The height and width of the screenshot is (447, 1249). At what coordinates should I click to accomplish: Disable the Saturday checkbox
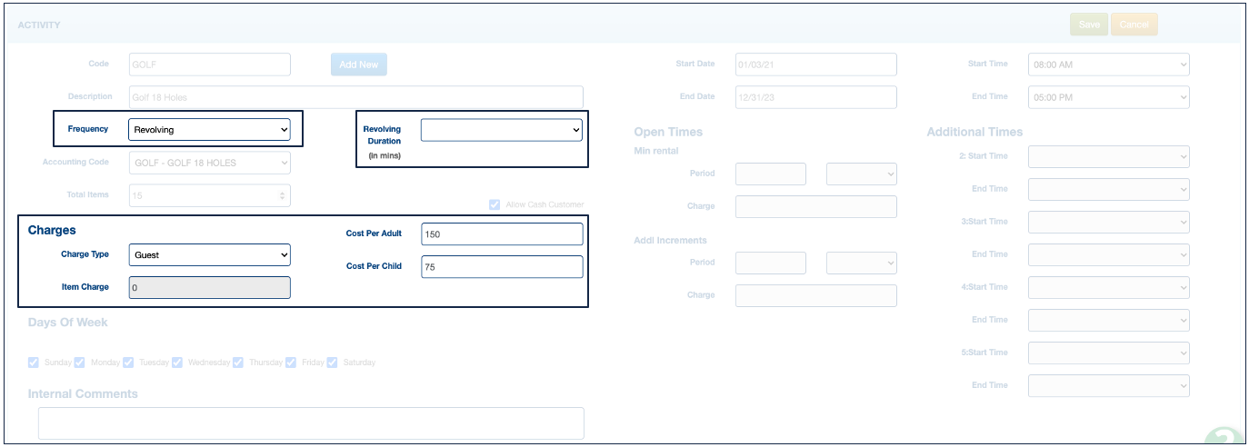pos(333,363)
